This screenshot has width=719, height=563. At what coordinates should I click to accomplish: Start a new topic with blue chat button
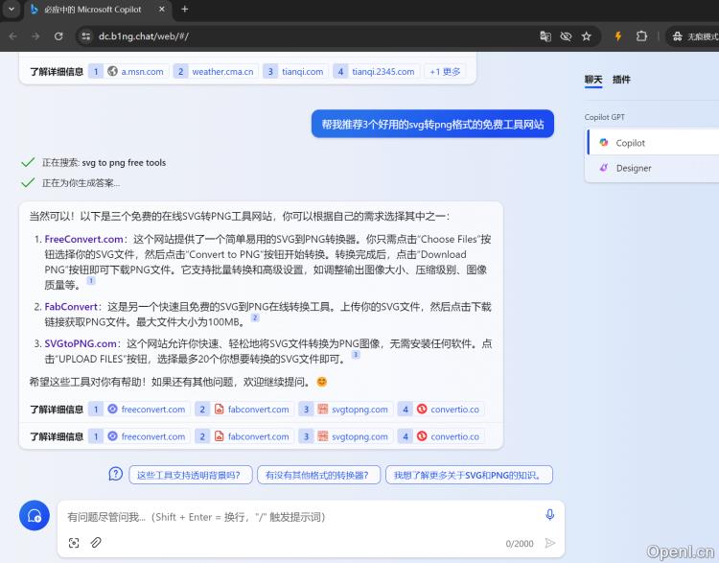(x=35, y=515)
